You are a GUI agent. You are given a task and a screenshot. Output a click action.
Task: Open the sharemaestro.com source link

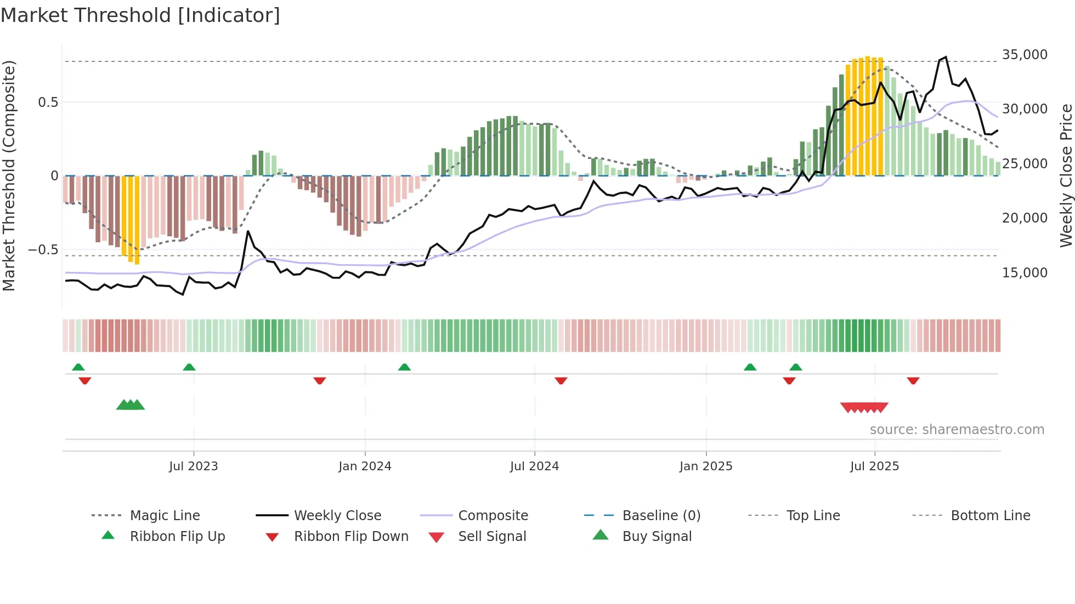(x=957, y=430)
